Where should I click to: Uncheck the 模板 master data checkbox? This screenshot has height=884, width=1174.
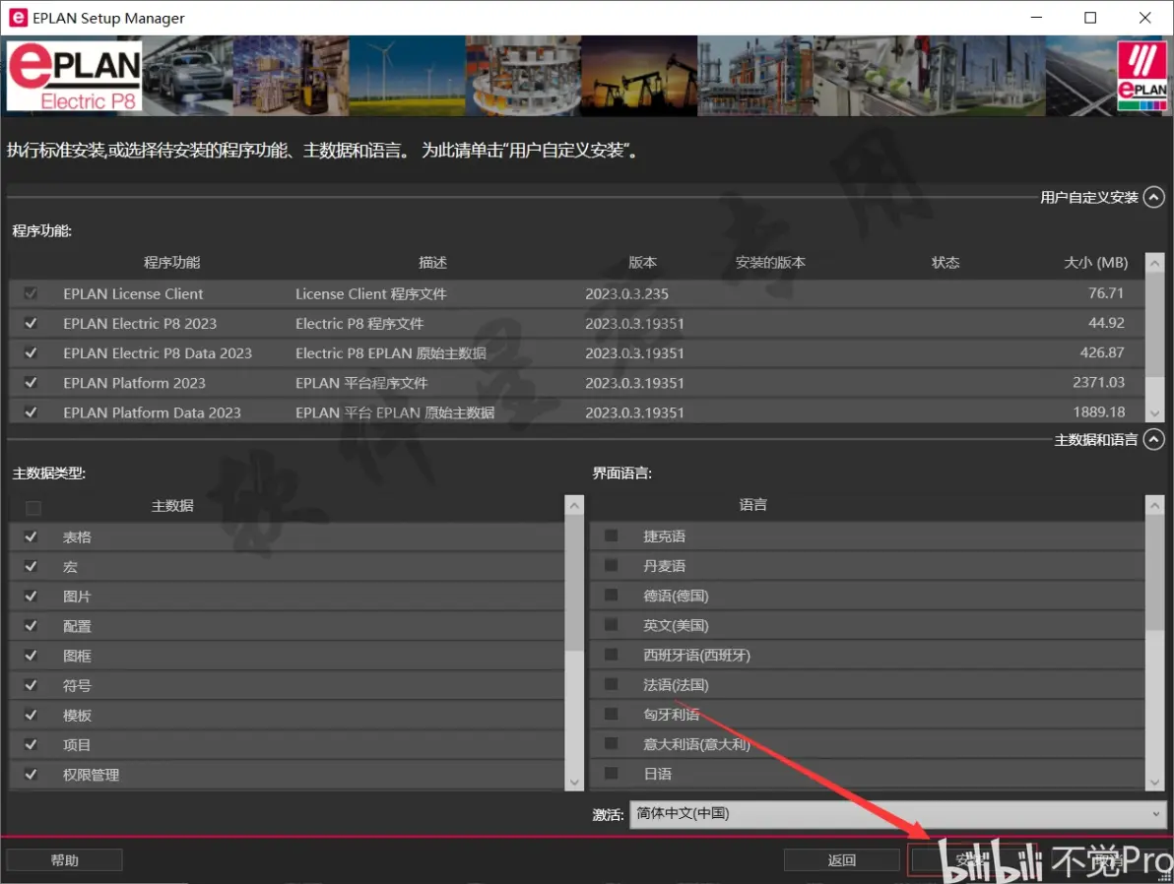(31, 715)
